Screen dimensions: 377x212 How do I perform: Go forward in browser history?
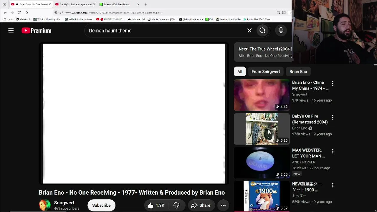pyautogui.click(x=12, y=13)
